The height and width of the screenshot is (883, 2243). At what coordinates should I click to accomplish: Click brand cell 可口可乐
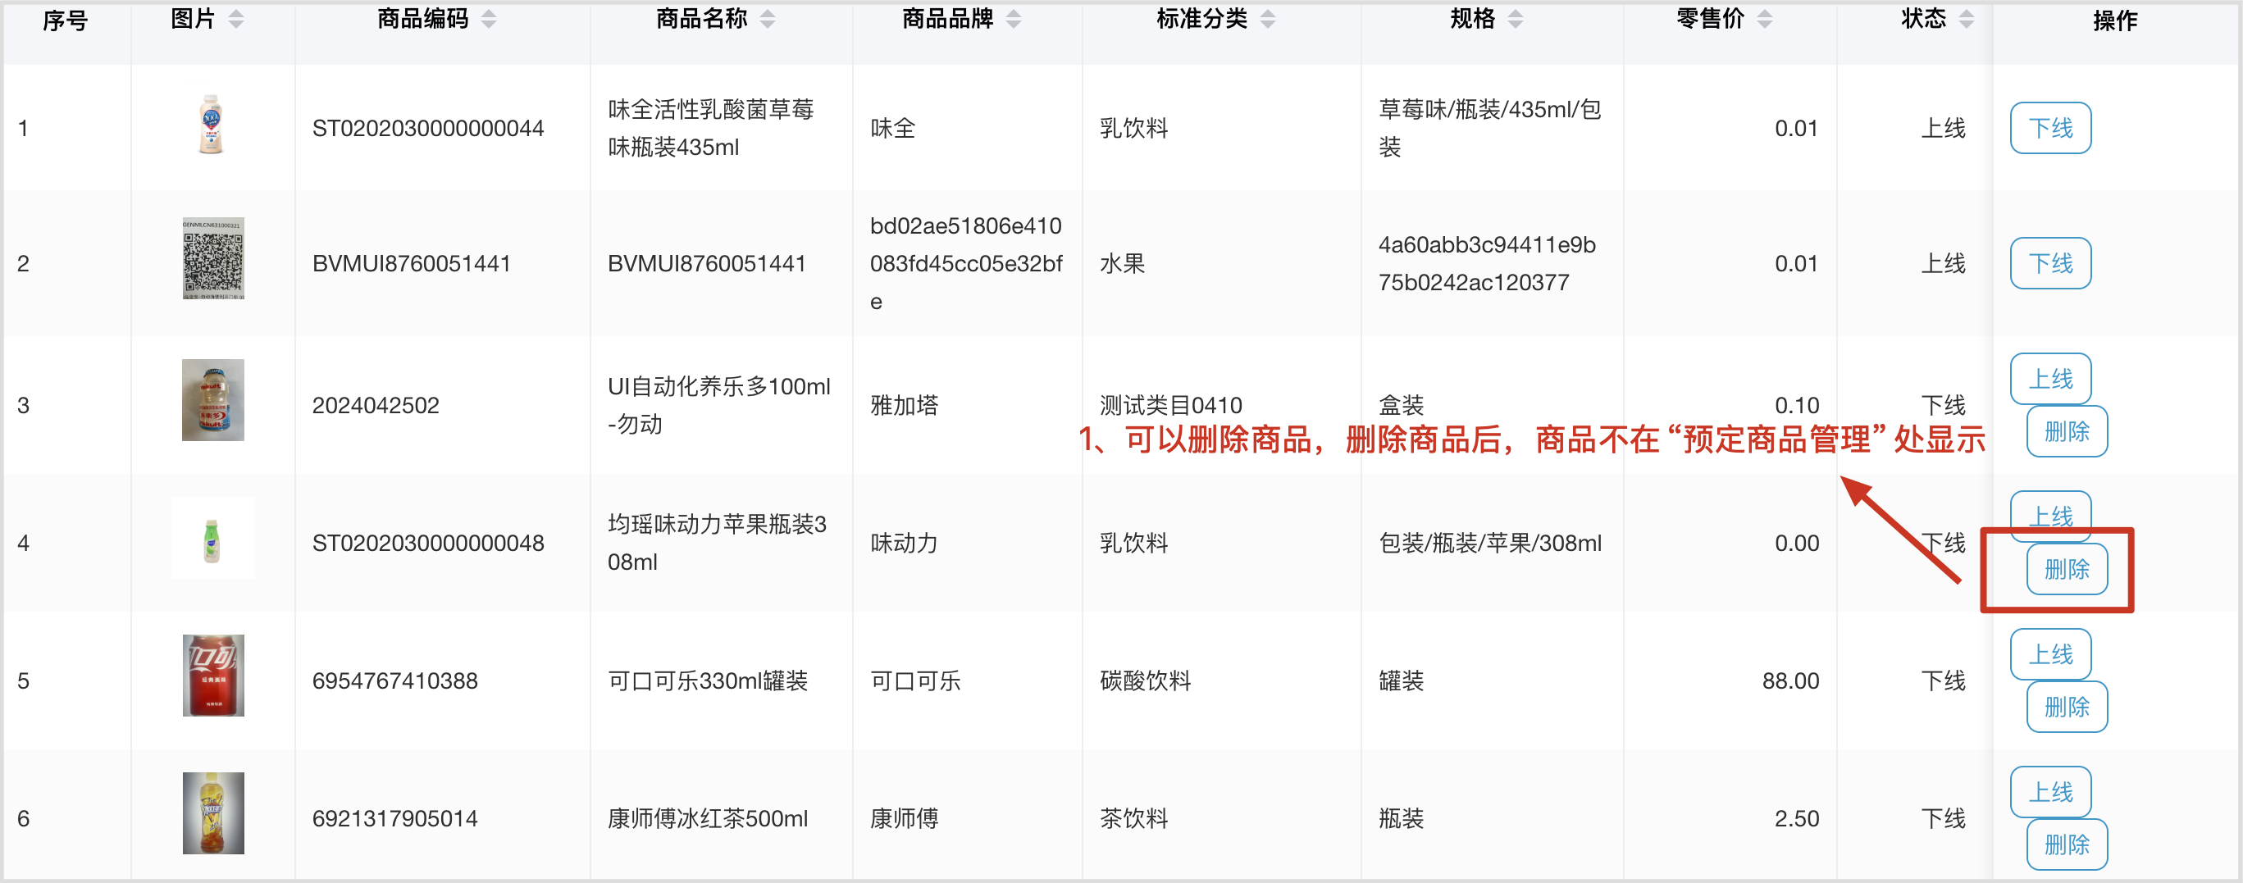coord(915,680)
